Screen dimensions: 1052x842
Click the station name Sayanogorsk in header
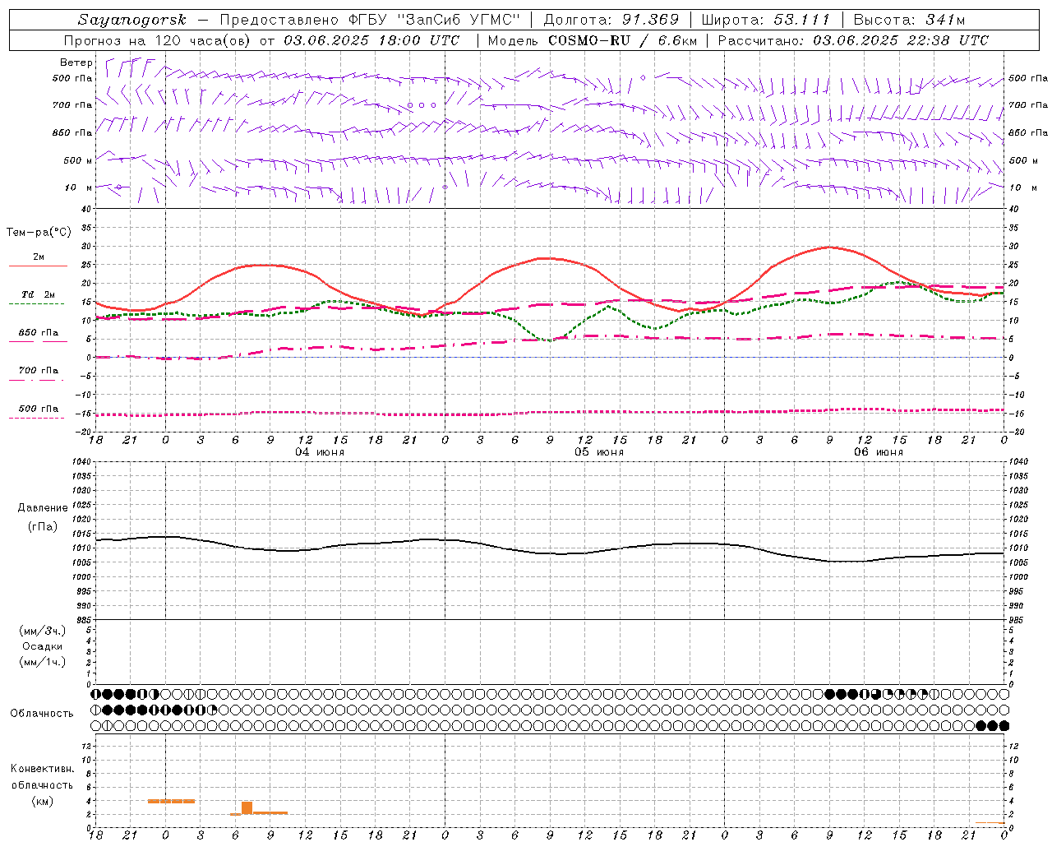pyautogui.click(x=132, y=20)
